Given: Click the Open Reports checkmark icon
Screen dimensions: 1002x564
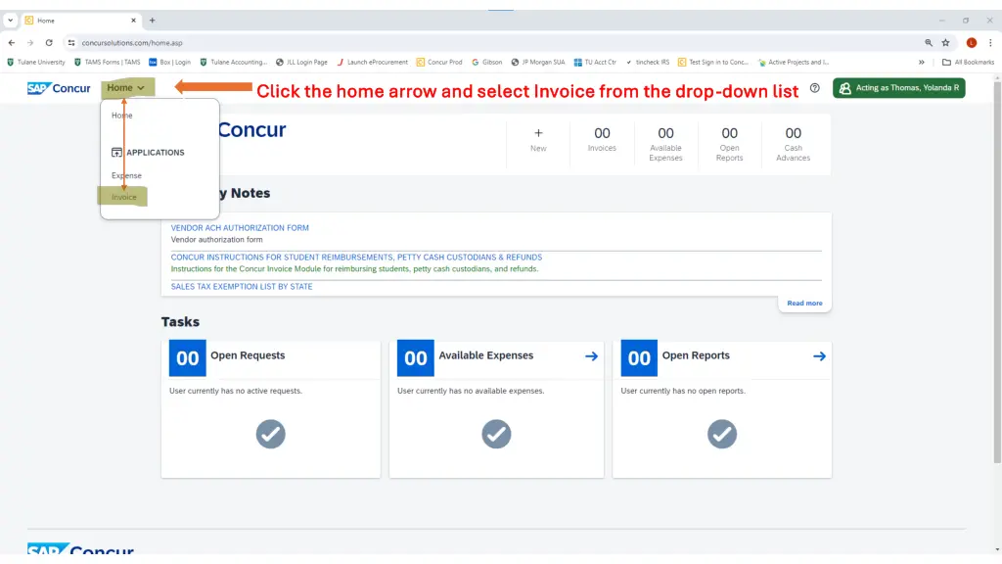Looking at the screenshot, I should click(722, 434).
